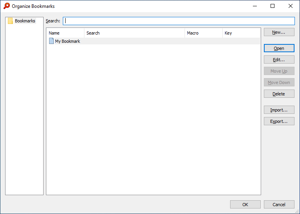The image size is (300, 214).
Task: Sort by the Key column header
Action: (x=241, y=33)
